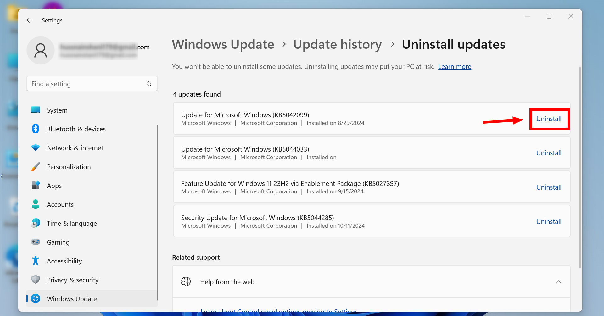Collapse the Help from the web section

click(x=559, y=282)
